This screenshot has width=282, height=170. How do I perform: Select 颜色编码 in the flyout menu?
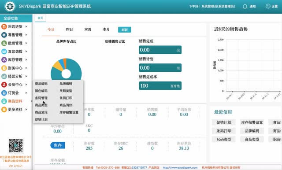coord(41,91)
